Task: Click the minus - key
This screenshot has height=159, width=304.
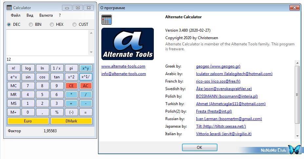Action: coord(86,103)
